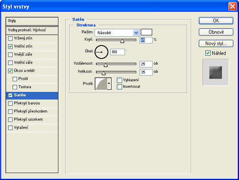Toggle the Náhled preview checkbox

[208, 53]
